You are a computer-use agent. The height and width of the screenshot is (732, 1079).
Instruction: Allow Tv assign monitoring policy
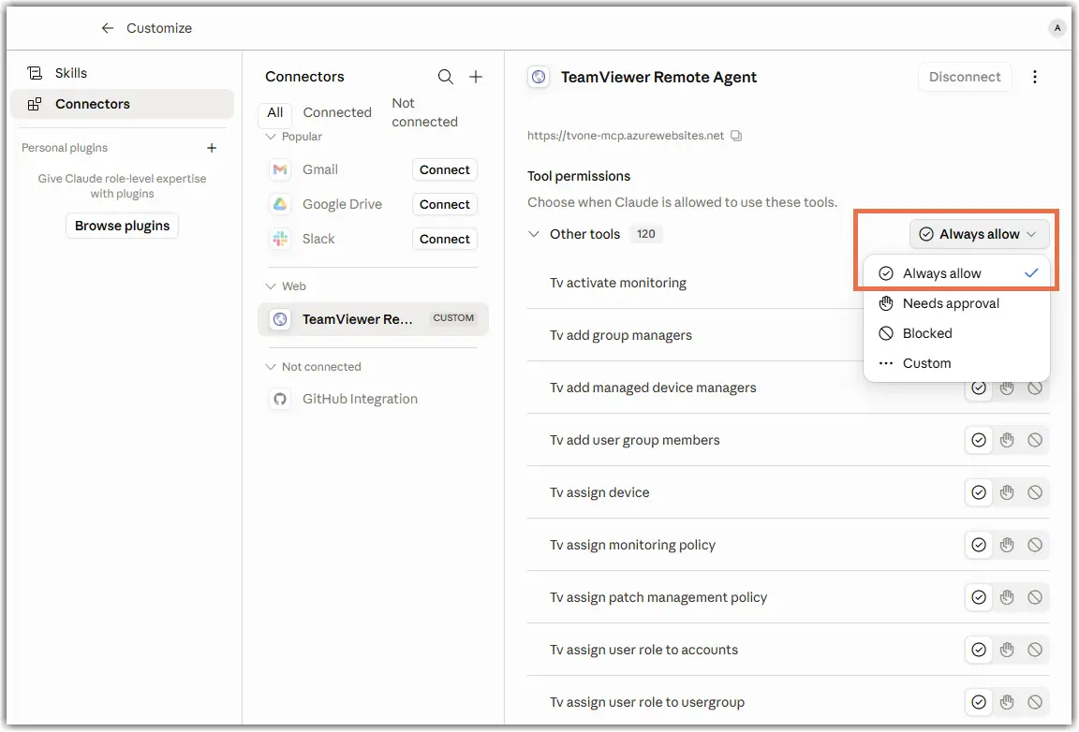(x=979, y=546)
